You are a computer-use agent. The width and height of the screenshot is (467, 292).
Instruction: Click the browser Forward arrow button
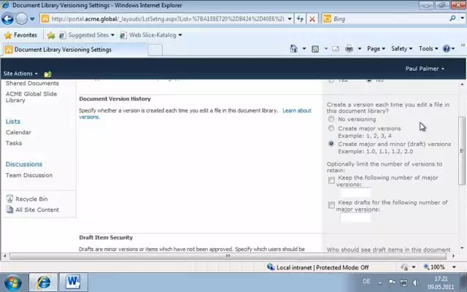tap(21, 19)
